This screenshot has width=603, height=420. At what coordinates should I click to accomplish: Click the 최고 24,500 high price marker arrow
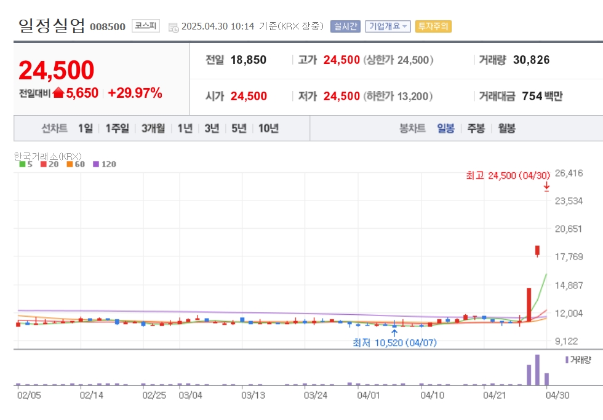click(x=546, y=187)
